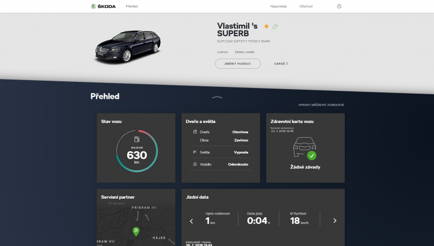This screenshot has height=246, width=434.
Task: Click the green service partner map pin
Action: tap(136, 232)
